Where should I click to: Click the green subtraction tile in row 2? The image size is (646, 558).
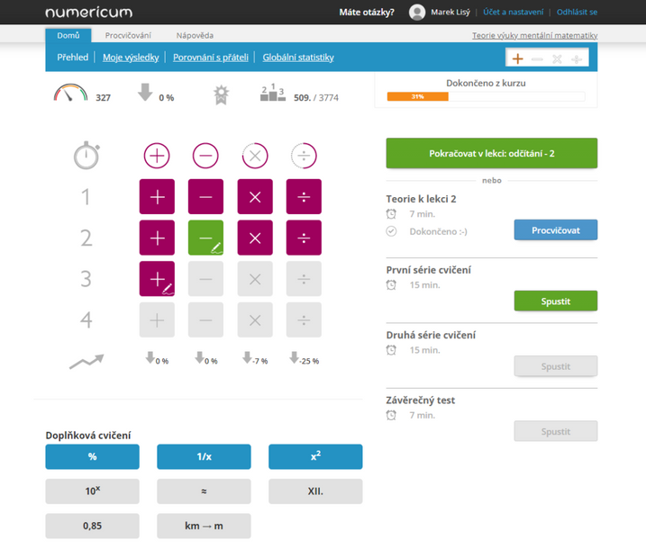pos(205,238)
